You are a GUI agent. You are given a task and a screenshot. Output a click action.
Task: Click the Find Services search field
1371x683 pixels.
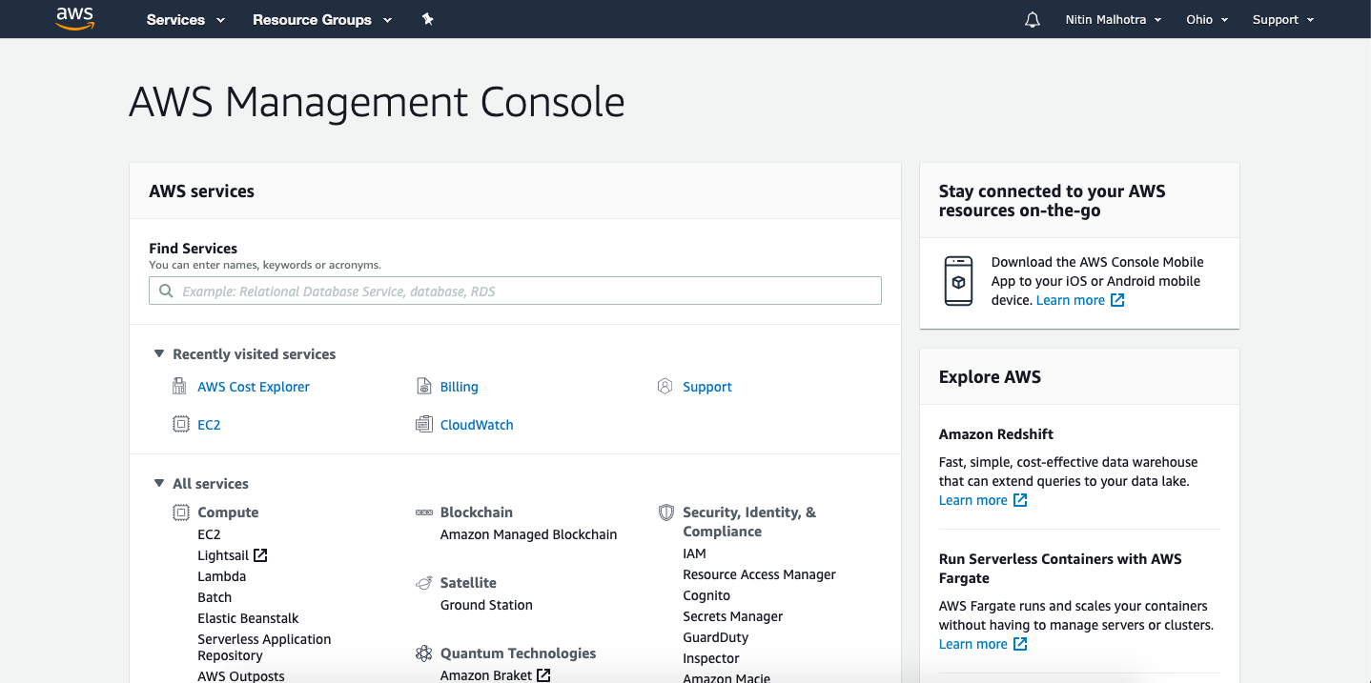515,291
